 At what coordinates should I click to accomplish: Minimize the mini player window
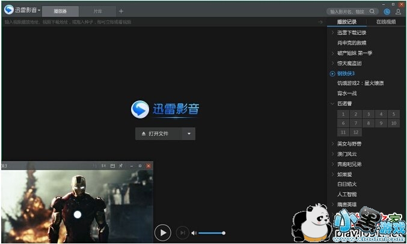[x=132, y=166]
